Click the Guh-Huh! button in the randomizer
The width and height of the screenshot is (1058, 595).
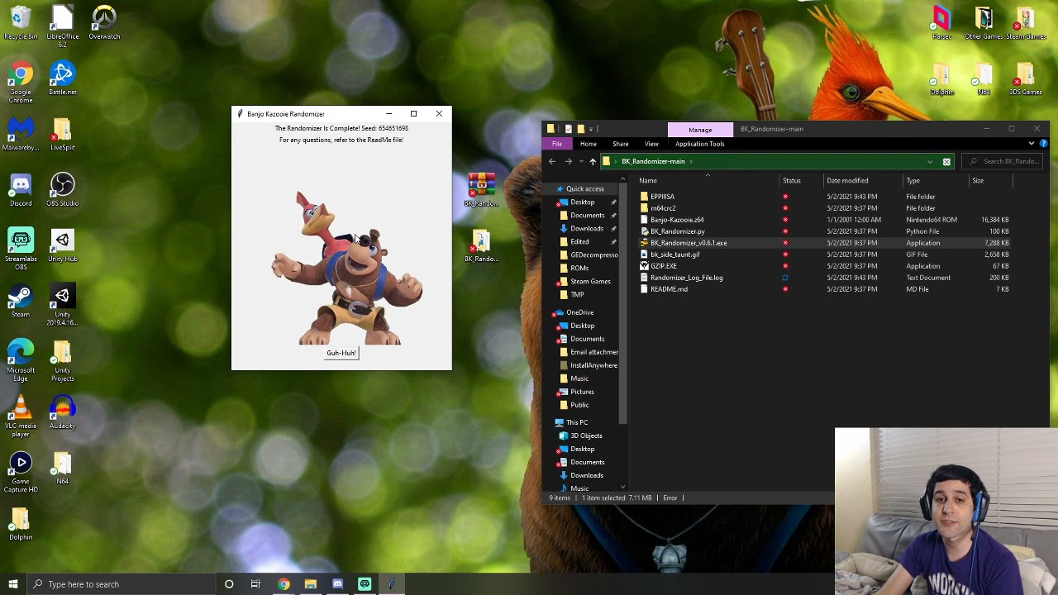341,353
